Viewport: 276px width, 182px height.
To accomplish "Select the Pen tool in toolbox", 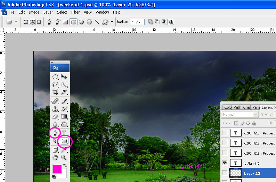I will (55, 133).
